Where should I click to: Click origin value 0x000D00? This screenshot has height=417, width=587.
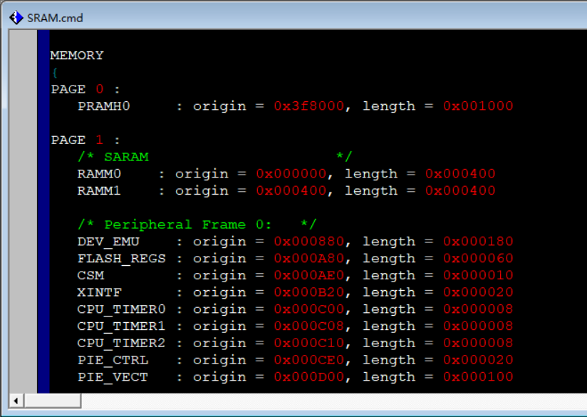309,377
